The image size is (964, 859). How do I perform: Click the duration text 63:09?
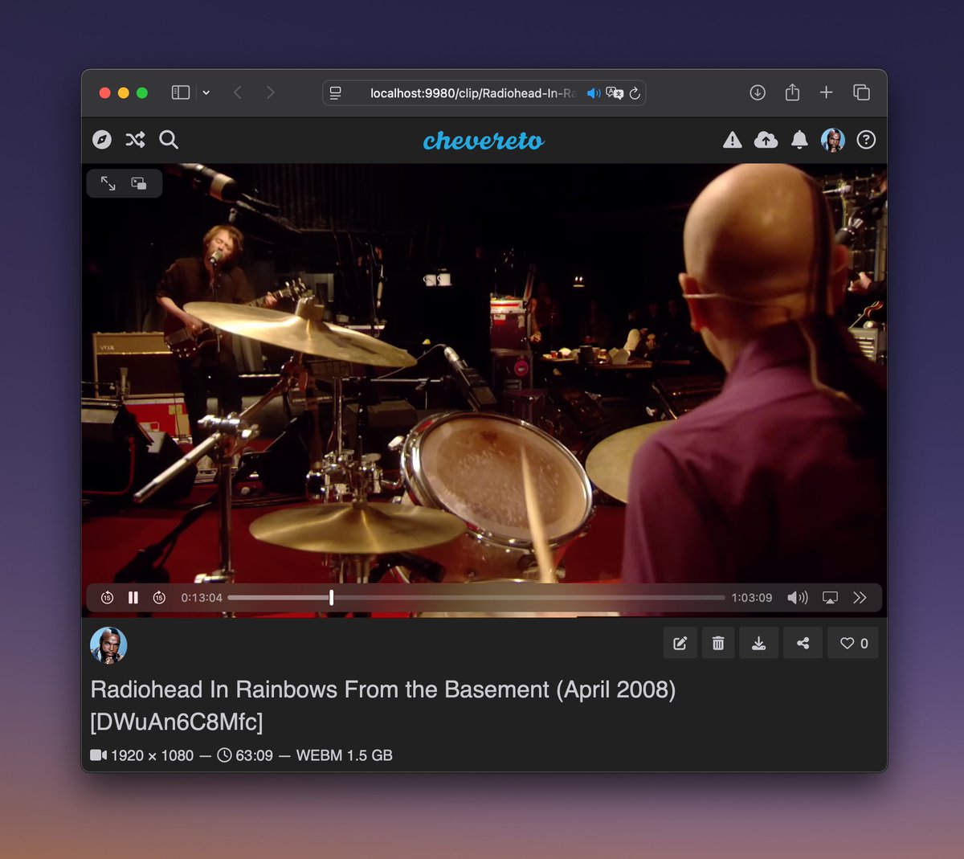pyautogui.click(x=254, y=755)
